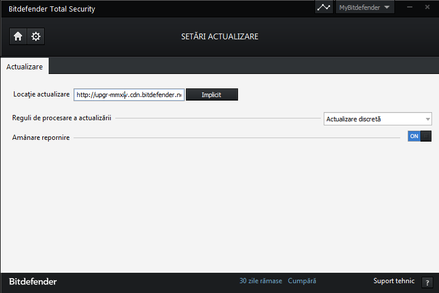
Task: Click the Amânare repornire label
Action: click(x=41, y=138)
